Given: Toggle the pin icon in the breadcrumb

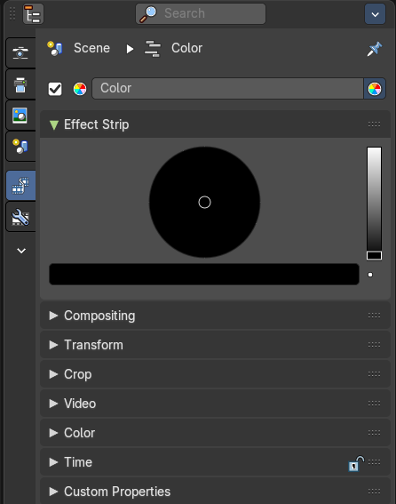Looking at the screenshot, I should click(x=375, y=49).
